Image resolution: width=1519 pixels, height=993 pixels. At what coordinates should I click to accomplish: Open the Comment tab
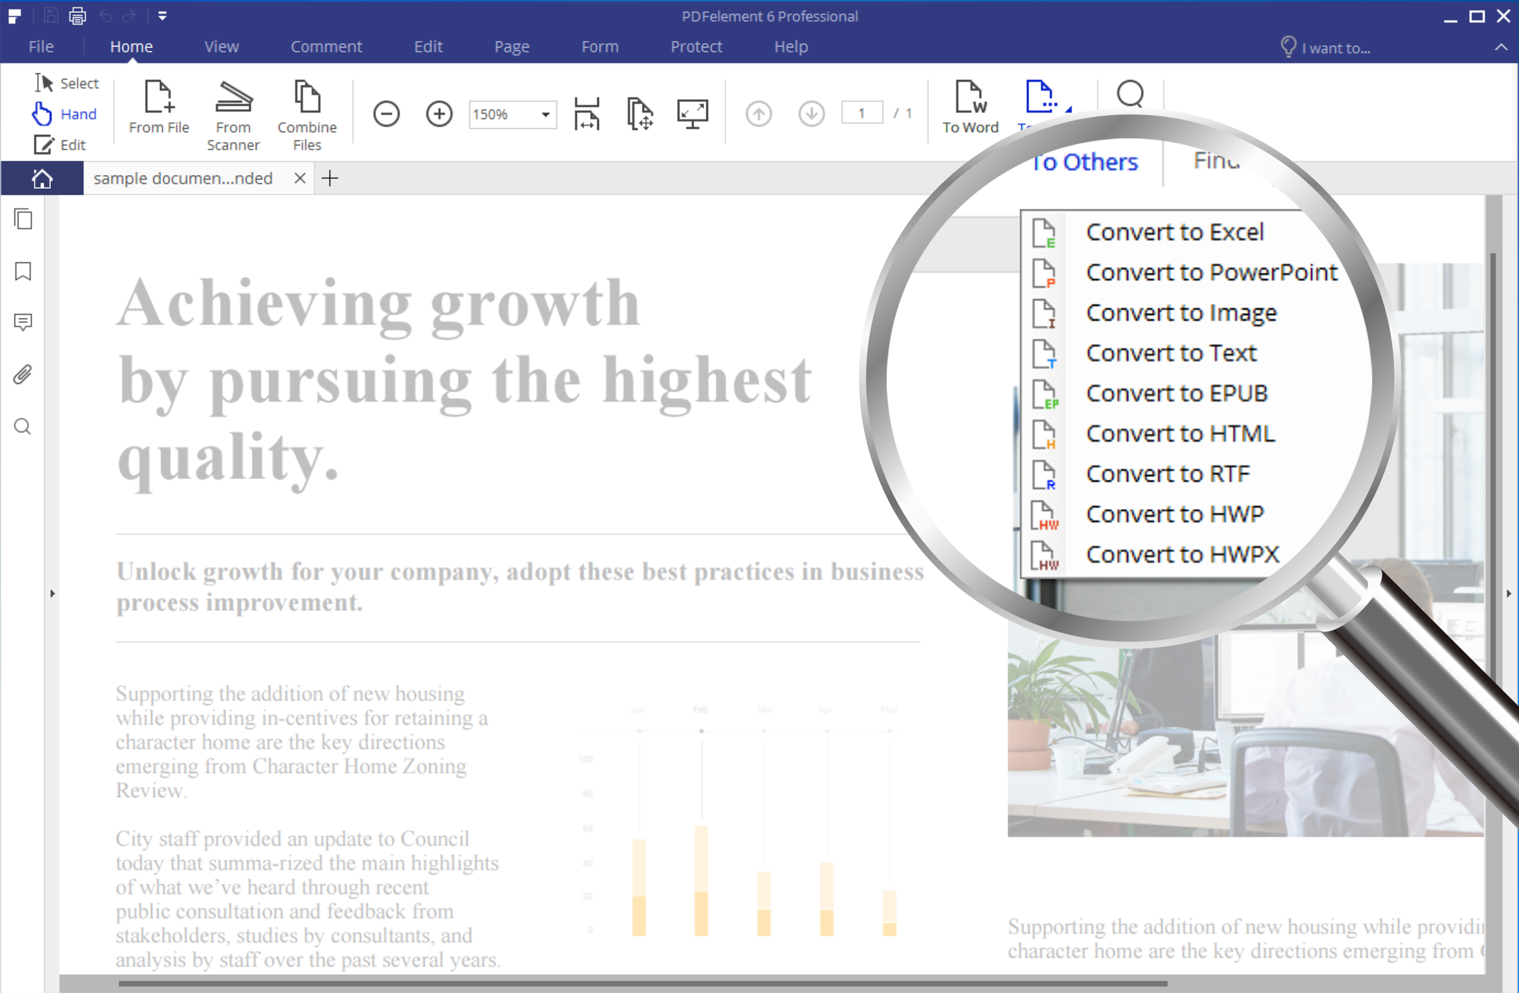click(326, 47)
